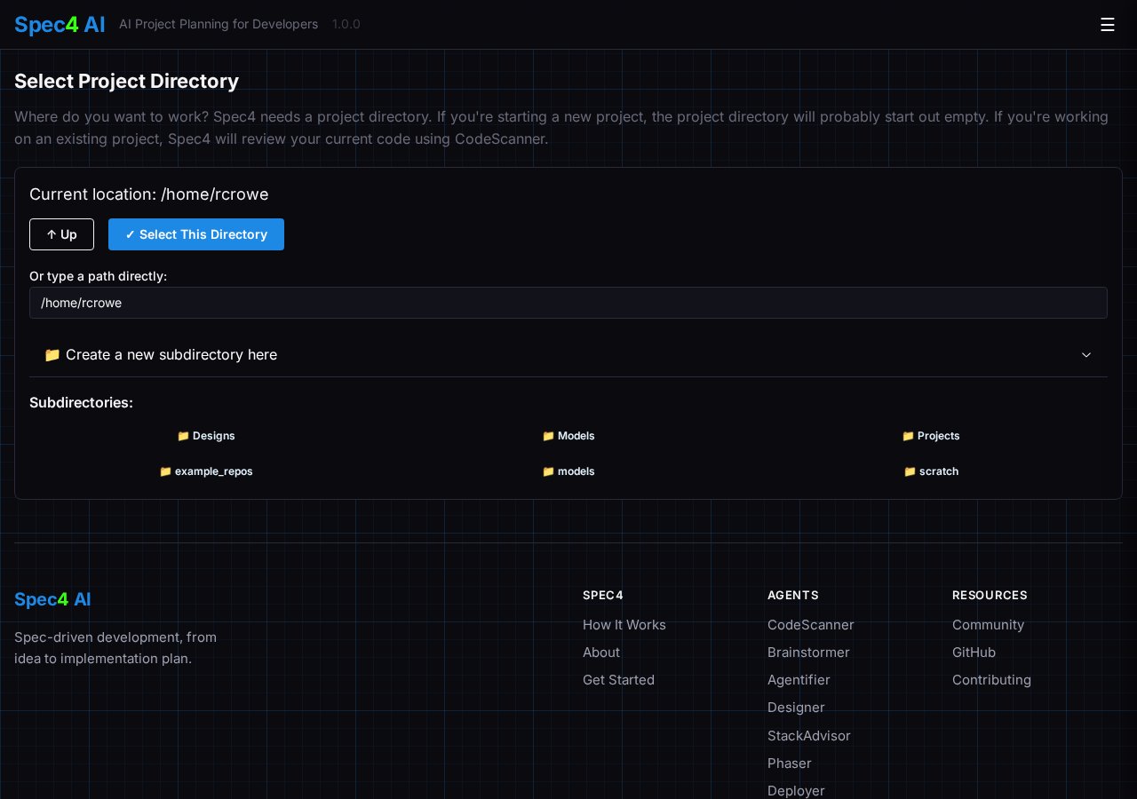
Task: Open the Contributing resource link
Action: click(x=991, y=680)
